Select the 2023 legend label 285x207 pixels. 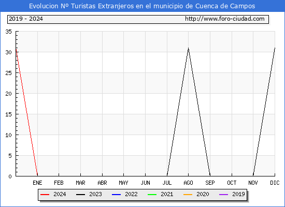coord(95,194)
